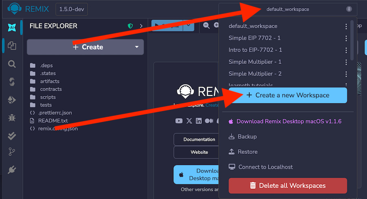Click the workspace list scrollbar

click(352, 40)
